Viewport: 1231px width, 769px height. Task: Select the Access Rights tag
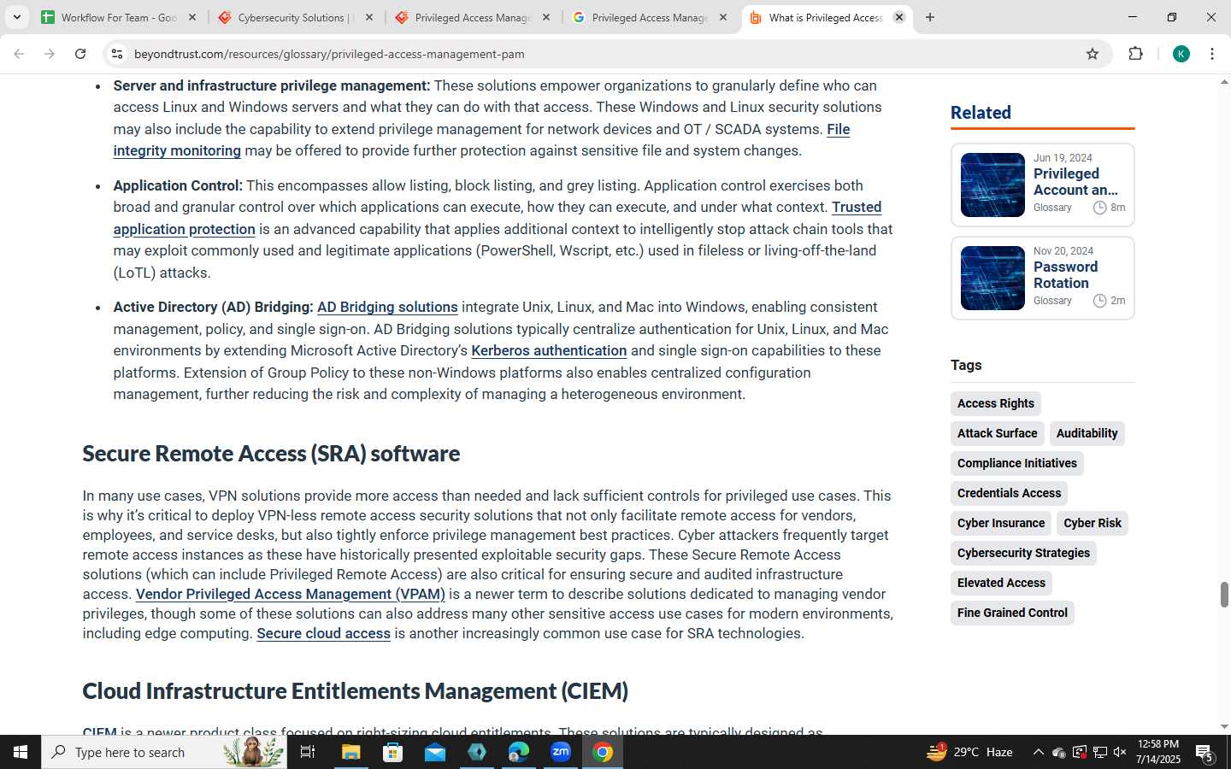coord(995,403)
